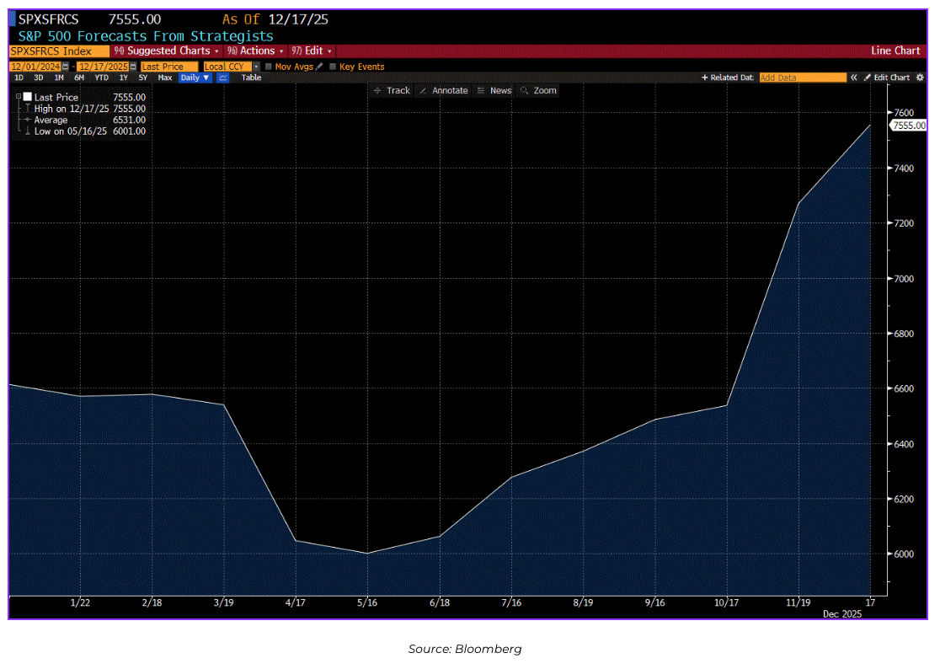Open the Suggested Charts dropdown
The height and width of the screenshot is (669, 940).
coord(168,51)
